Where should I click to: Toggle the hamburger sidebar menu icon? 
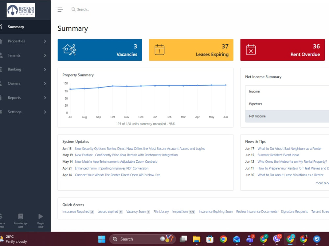pos(60,10)
